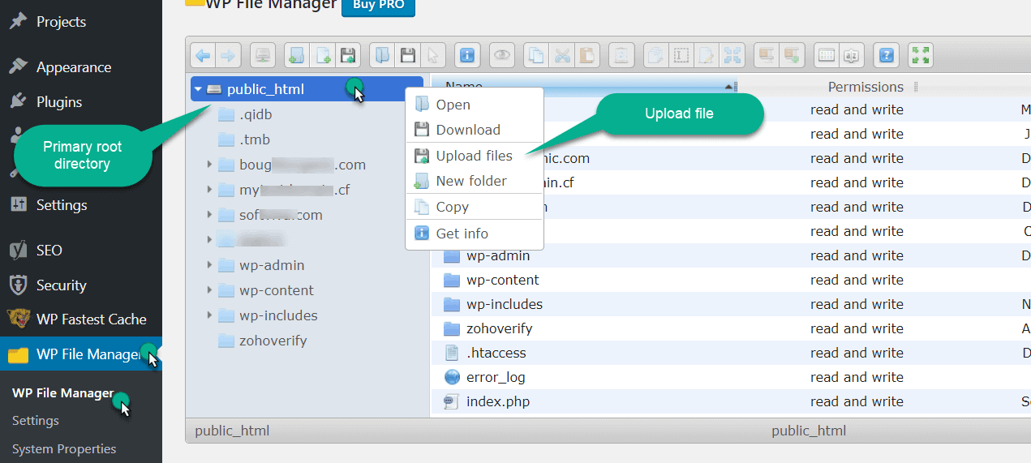This screenshot has width=1031, height=463.
Task: Click the Name column header
Action: (x=464, y=84)
